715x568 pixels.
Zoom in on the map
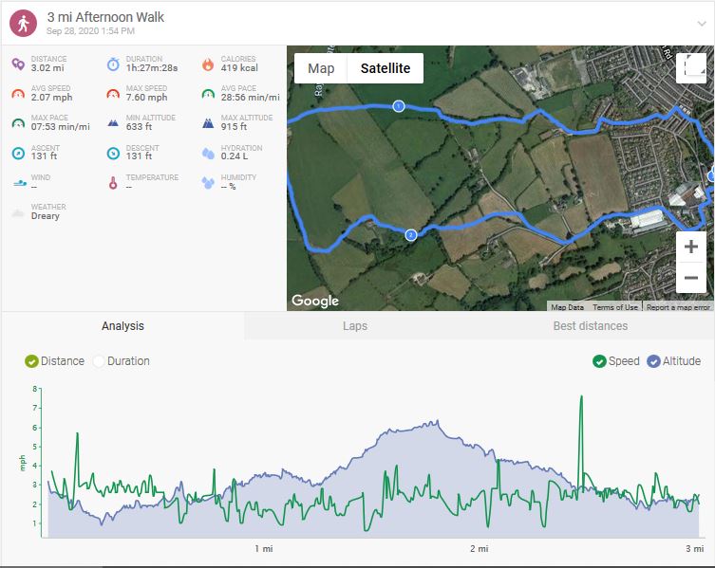click(690, 247)
